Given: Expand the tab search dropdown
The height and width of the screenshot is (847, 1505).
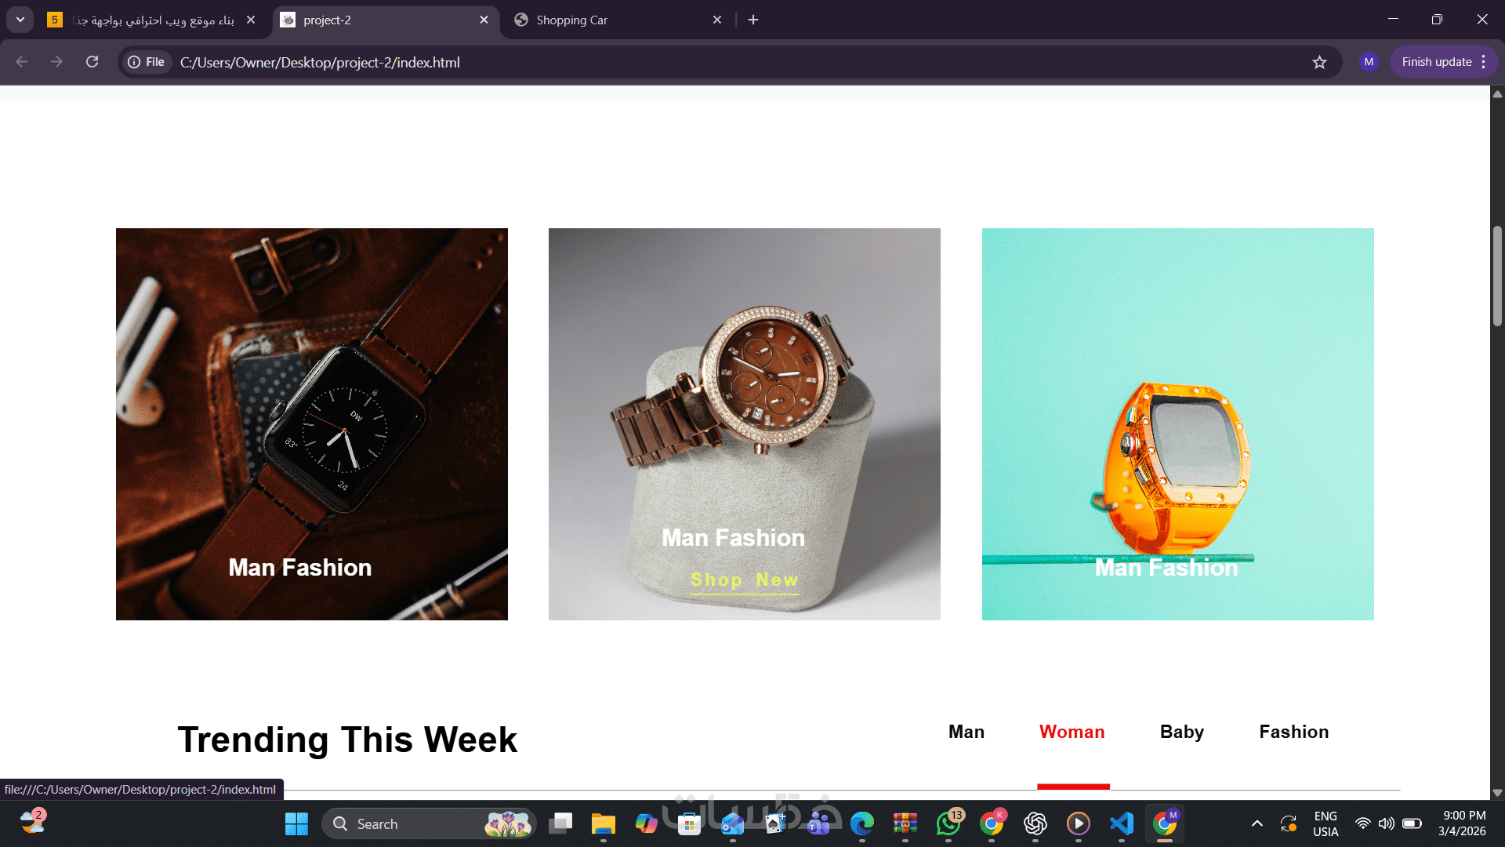Looking at the screenshot, I should [x=20, y=20].
